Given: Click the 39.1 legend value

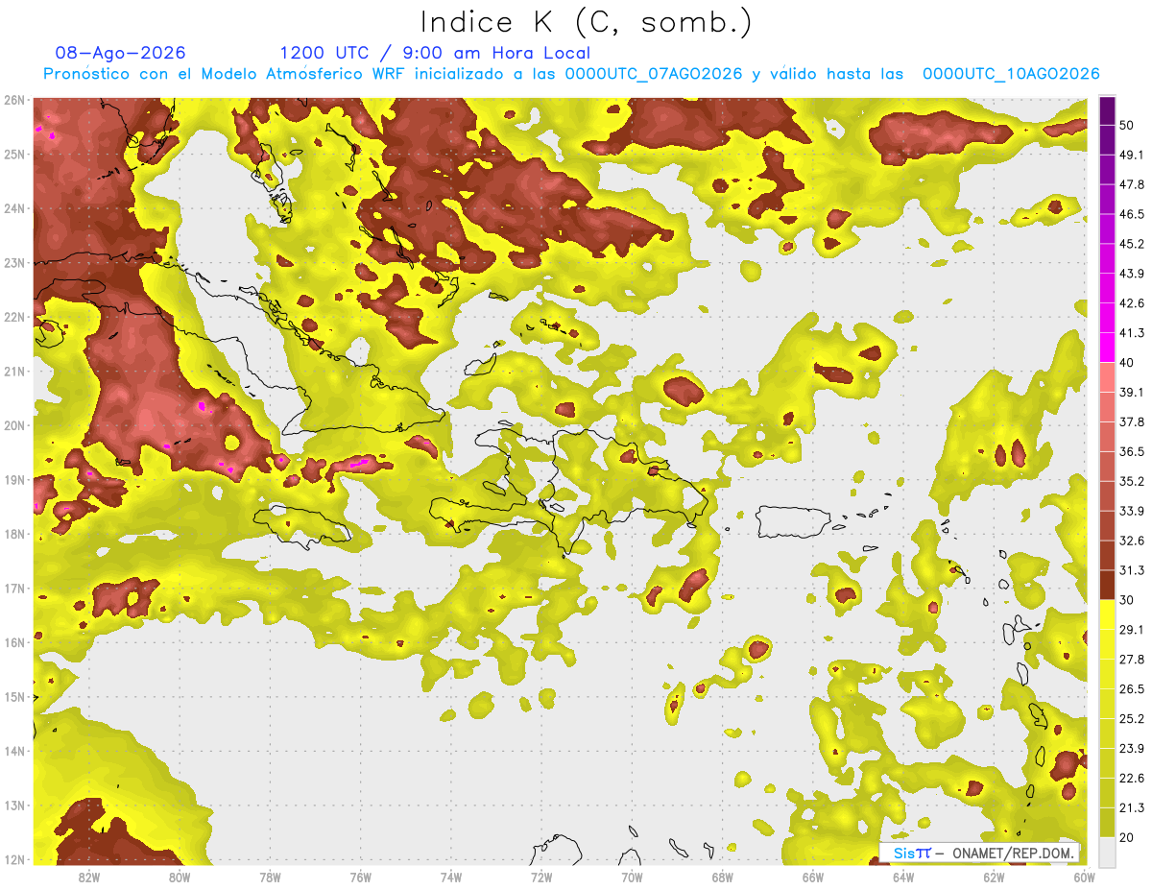Looking at the screenshot, I should (x=1132, y=392).
